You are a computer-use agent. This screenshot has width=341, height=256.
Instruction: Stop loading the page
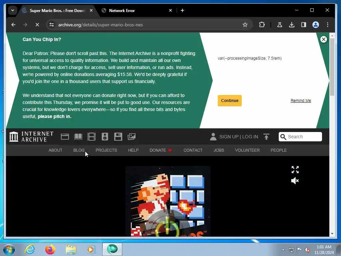pos(37,25)
